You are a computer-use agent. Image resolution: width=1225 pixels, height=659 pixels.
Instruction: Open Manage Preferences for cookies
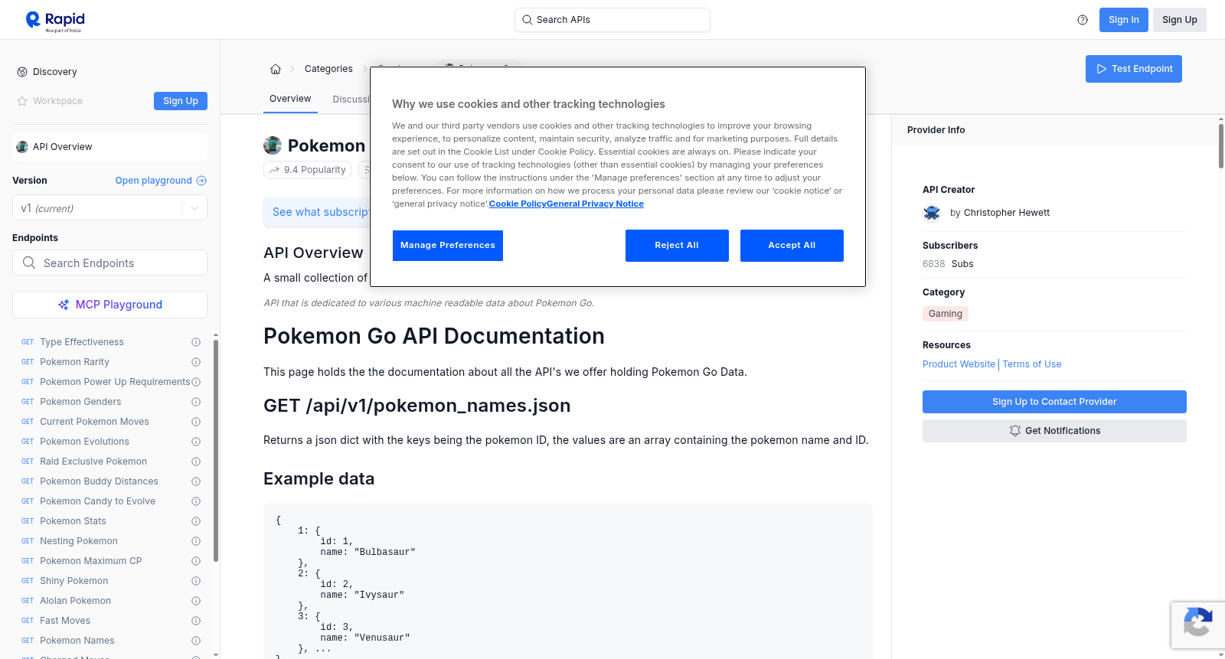pyautogui.click(x=448, y=246)
